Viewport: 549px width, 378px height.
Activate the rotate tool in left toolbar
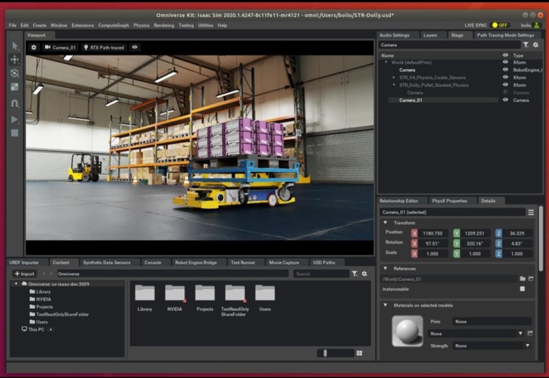tap(15, 73)
